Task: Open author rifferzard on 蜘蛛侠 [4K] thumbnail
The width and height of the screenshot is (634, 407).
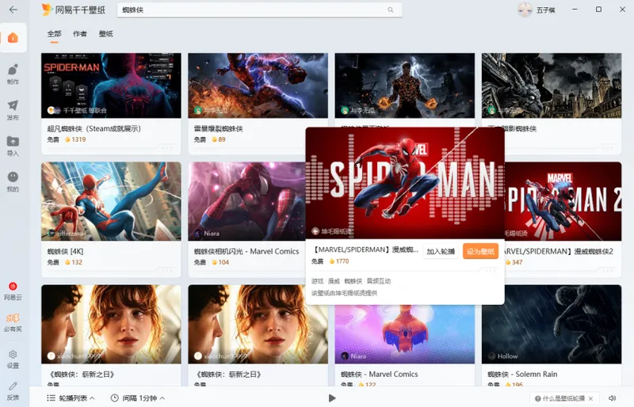Action: point(67,234)
